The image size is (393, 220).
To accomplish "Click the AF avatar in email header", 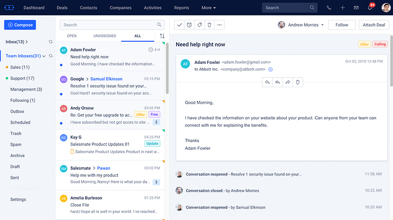I will coord(185,64).
